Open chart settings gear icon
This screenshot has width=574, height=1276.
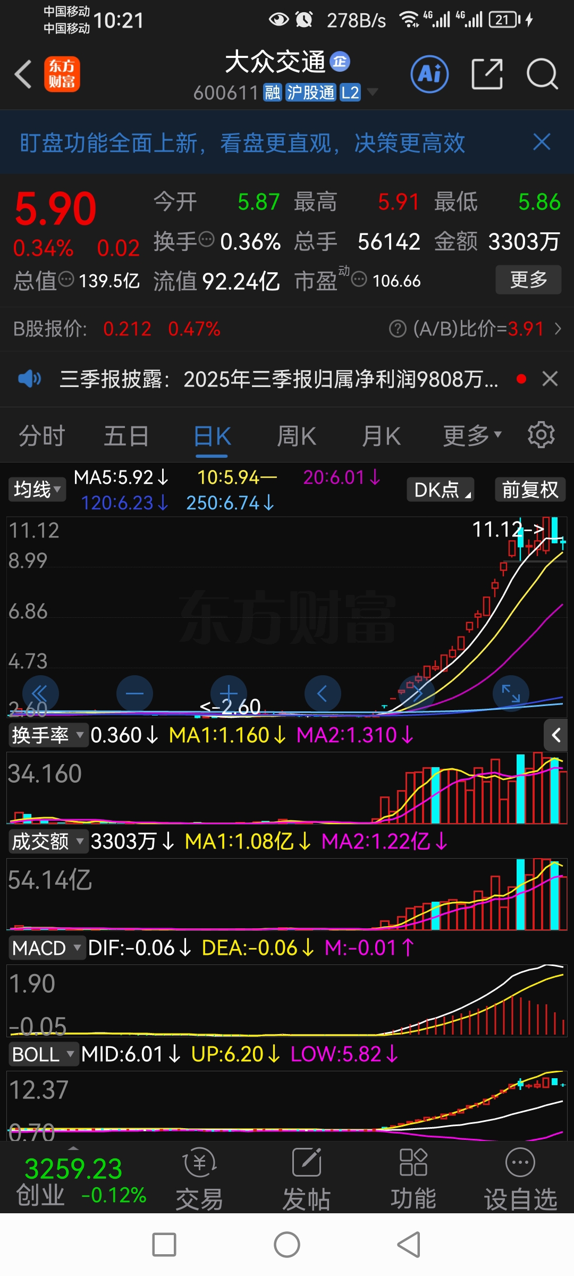click(541, 435)
